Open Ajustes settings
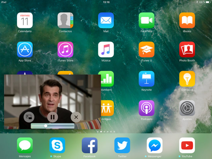The height and width of the screenshot is (159, 212). pyautogui.click(x=187, y=108)
